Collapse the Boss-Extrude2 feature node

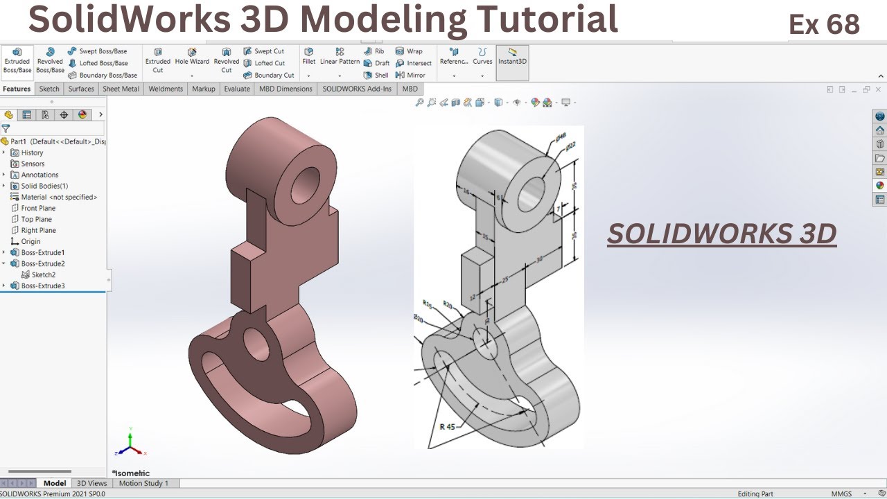4,263
